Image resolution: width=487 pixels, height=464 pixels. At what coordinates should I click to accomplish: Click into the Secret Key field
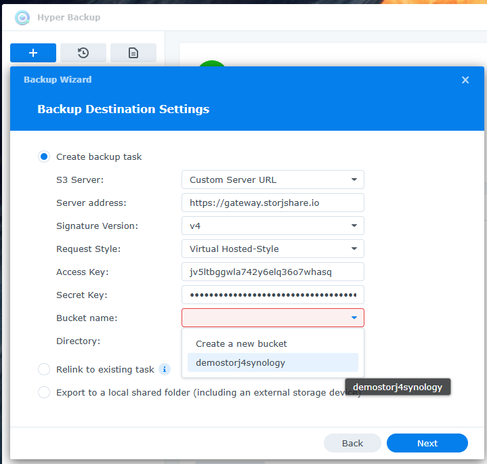(x=273, y=295)
